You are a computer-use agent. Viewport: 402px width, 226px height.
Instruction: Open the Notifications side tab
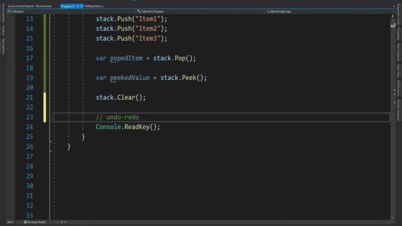398,89
